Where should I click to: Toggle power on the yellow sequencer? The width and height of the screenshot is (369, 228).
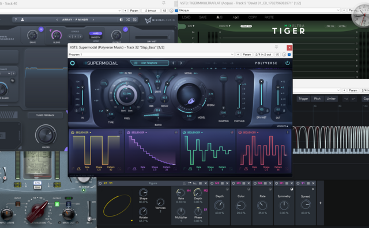click(x=73, y=132)
